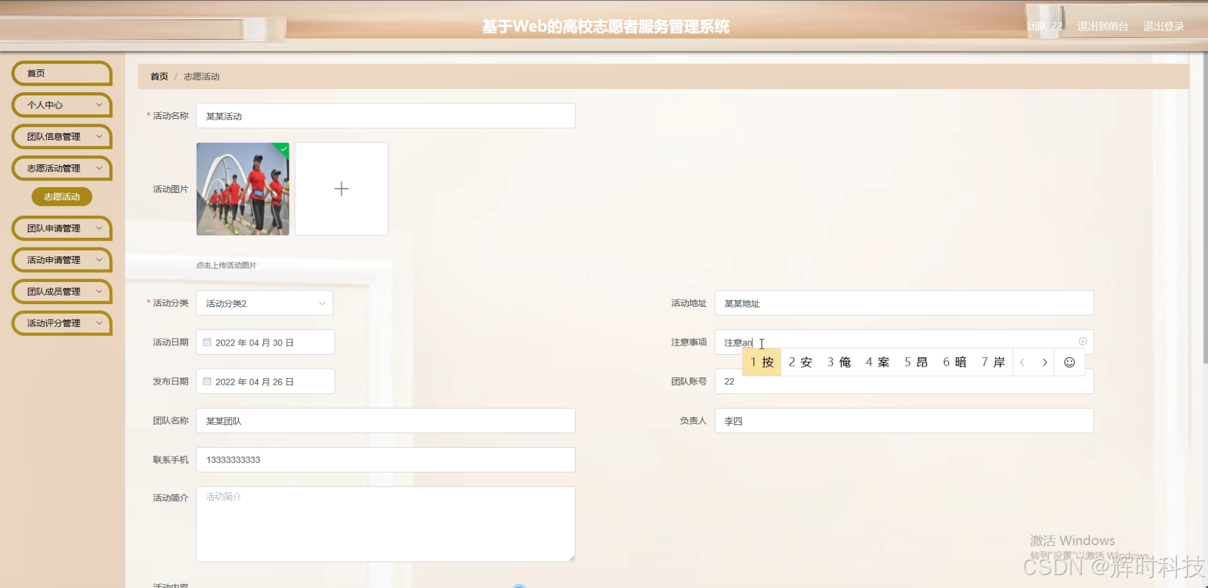Screen dimensions: 1208x588
Task: Click inside the 活动简介 text area
Action: pyautogui.click(x=385, y=524)
